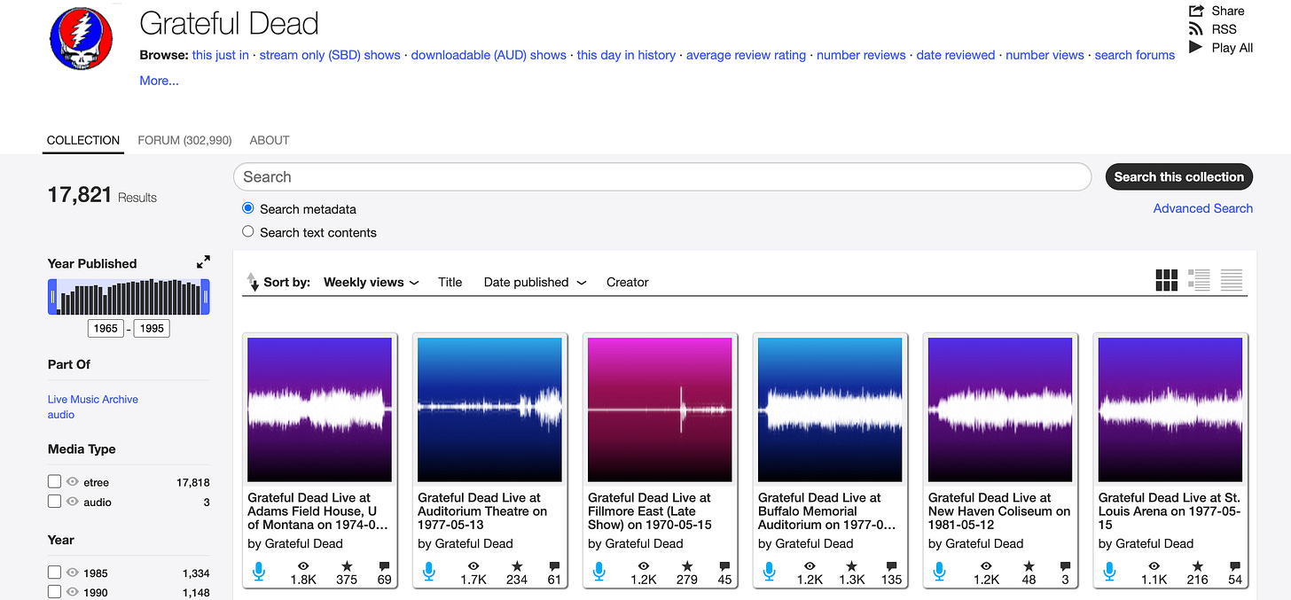Open the Weekly views sort dropdown
The image size is (1291, 600).
371,282
